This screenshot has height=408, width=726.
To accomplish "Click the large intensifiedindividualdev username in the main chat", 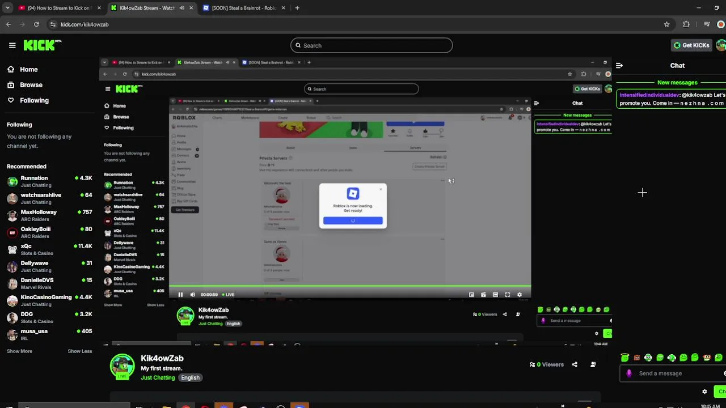I will tap(649, 95).
